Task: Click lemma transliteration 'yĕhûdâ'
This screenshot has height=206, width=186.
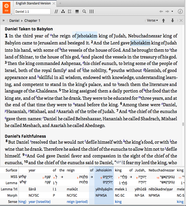Action: pyautogui.click(x=140, y=189)
